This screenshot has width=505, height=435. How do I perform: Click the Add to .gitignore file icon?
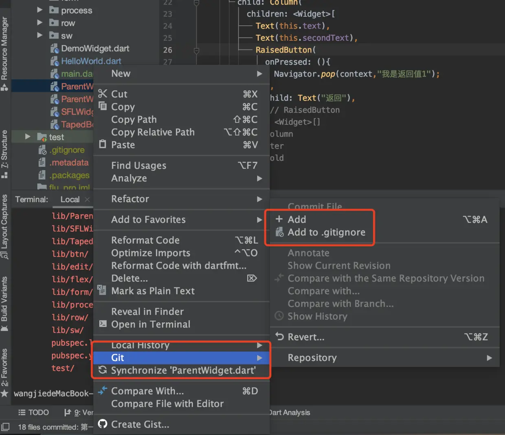click(x=279, y=232)
